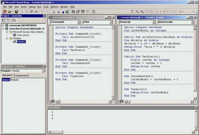Screen dimensions: 199x135
Task: Pause execution with the Break icon
Action: (58, 12)
